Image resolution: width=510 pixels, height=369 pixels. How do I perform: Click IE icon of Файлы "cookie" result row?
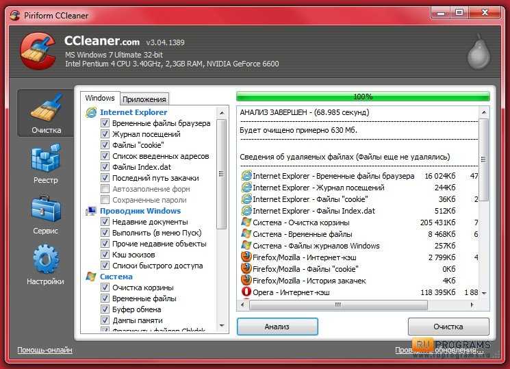(x=246, y=199)
